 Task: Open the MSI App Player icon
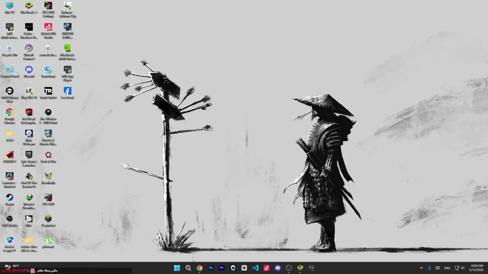(x=67, y=74)
